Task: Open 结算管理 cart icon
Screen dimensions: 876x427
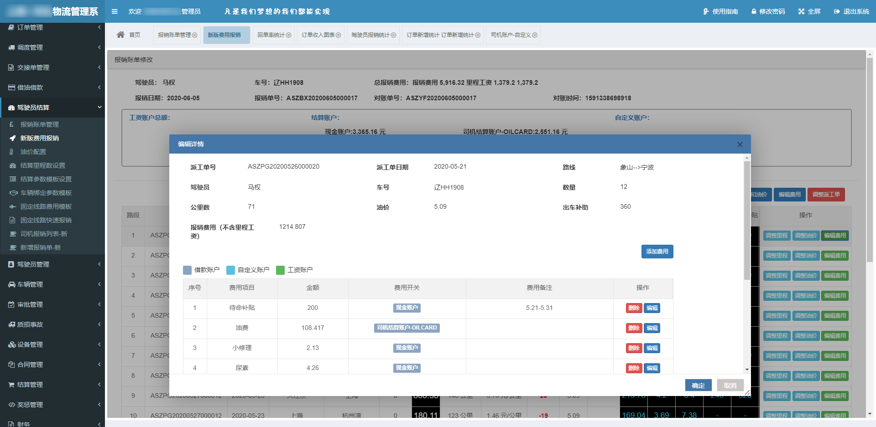Action: (11, 385)
